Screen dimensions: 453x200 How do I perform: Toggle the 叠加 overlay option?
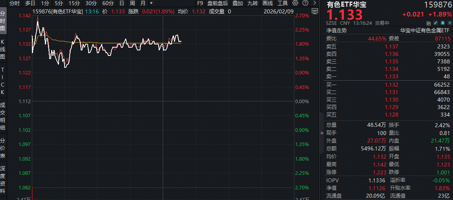237,3
